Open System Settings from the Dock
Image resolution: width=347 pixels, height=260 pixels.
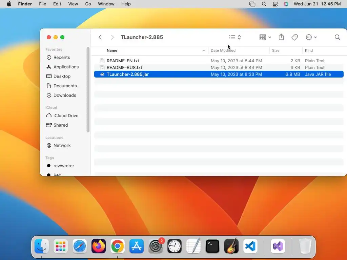156,246
